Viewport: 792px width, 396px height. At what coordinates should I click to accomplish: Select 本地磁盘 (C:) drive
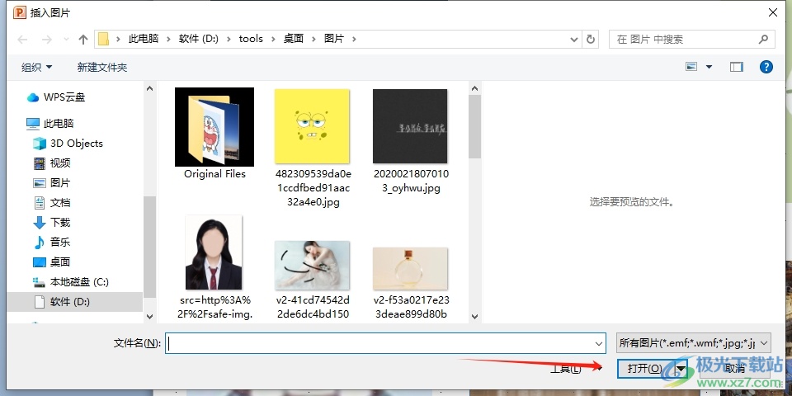tap(79, 282)
